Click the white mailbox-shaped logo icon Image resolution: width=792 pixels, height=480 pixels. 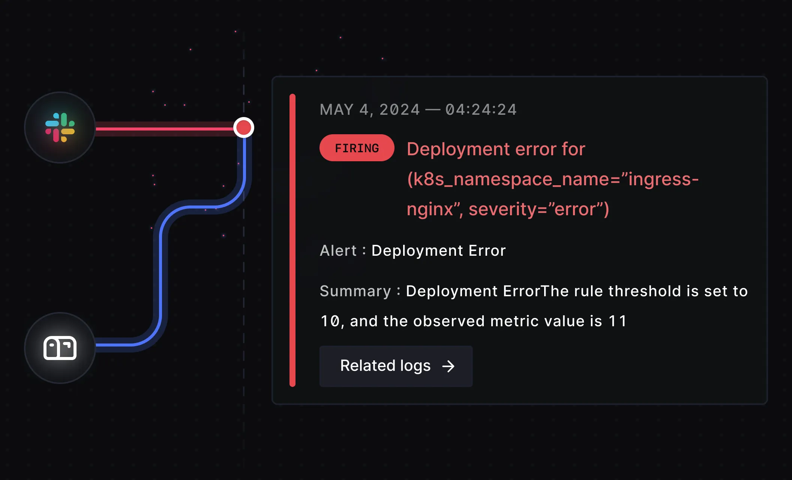tap(60, 348)
